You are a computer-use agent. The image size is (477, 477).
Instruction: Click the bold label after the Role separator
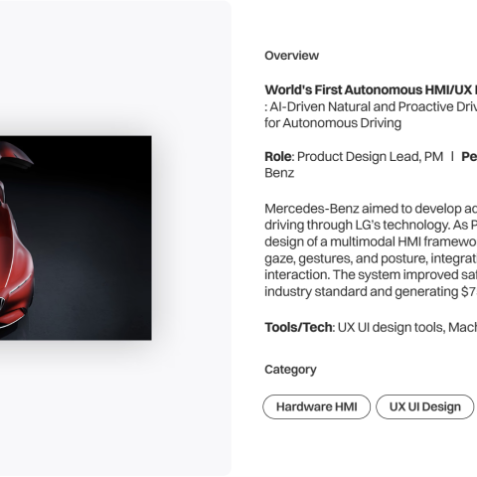[469, 157]
